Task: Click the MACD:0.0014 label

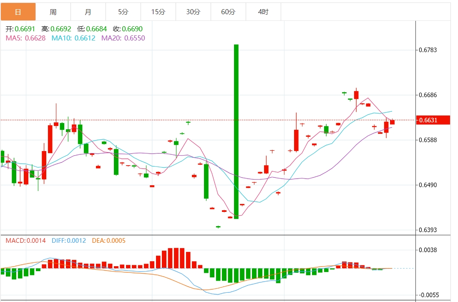Action: point(26,241)
